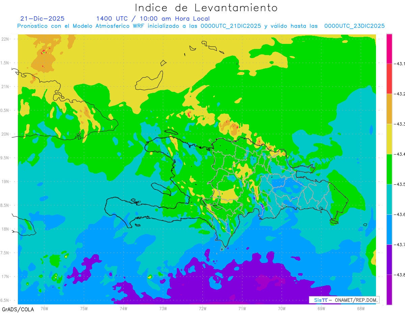Click the title 'Indice de Levantamiento'
Image resolution: width=405 pixels, height=313 pixels.
[206, 7]
